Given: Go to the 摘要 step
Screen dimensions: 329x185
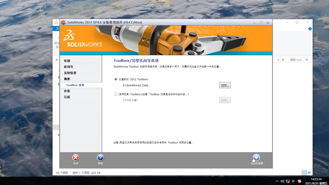Looking at the screenshot, I should [x=67, y=79].
